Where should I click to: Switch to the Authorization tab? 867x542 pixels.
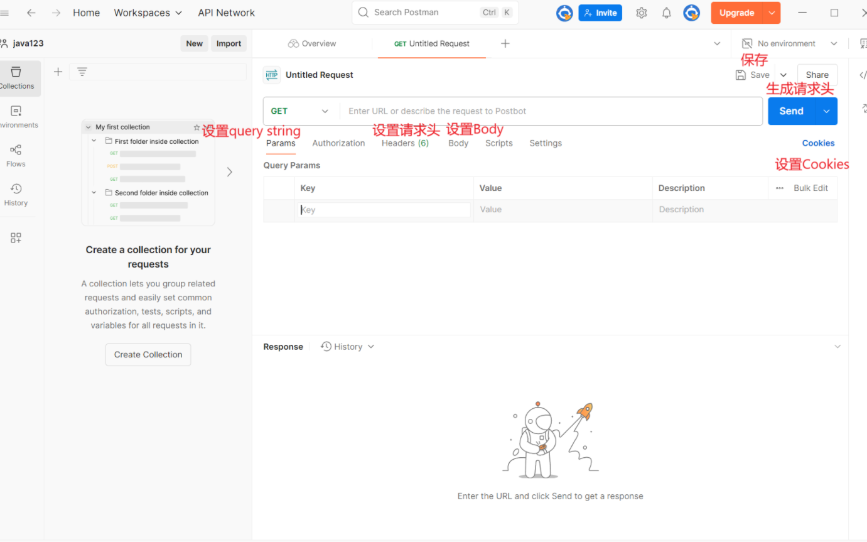pos(338,143)
